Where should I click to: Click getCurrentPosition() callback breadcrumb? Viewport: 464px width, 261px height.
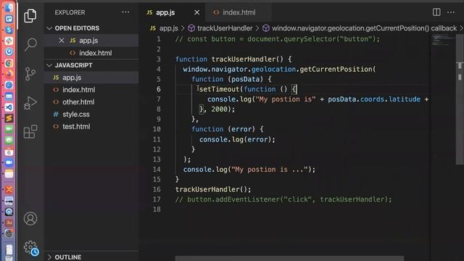click(364, 28)
